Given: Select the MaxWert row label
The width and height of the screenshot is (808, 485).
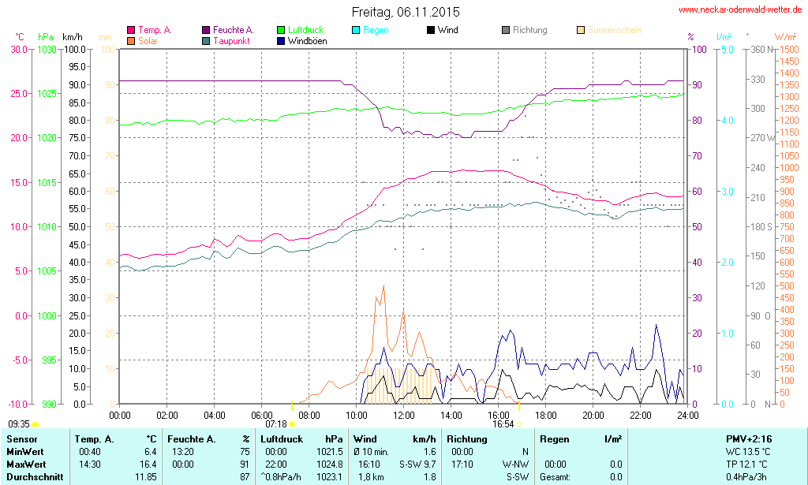Looking at the screenshot, I should pyautogui.click(x=27, y=464).
